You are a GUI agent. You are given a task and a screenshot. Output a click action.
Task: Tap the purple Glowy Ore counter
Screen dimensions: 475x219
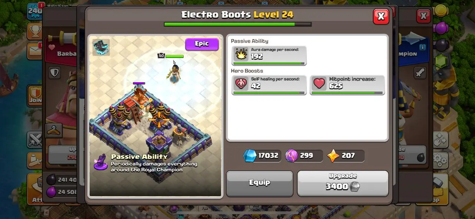click(304, 156)
